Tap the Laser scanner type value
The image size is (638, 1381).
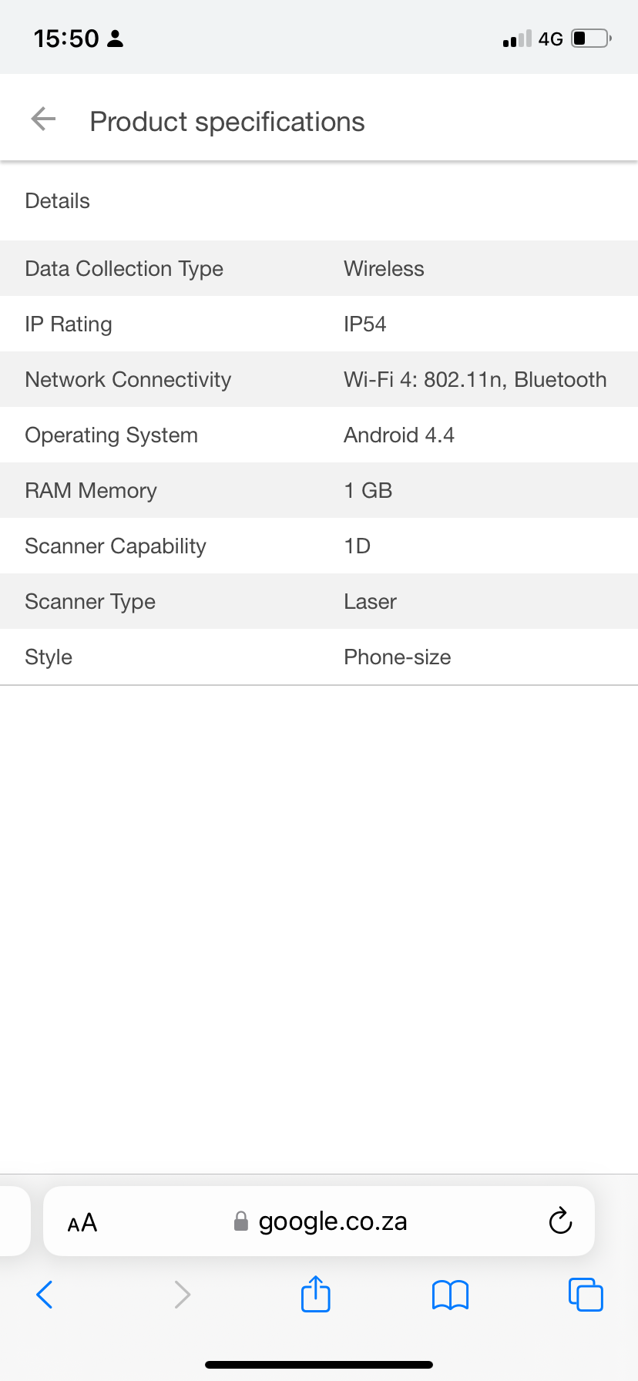(370, 601)
